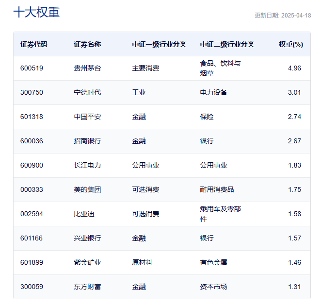Image resolution: width=322 pixels, height=307 pixels.
Task: Click the 资本市场 cell
Action: [x=213, y=287]
